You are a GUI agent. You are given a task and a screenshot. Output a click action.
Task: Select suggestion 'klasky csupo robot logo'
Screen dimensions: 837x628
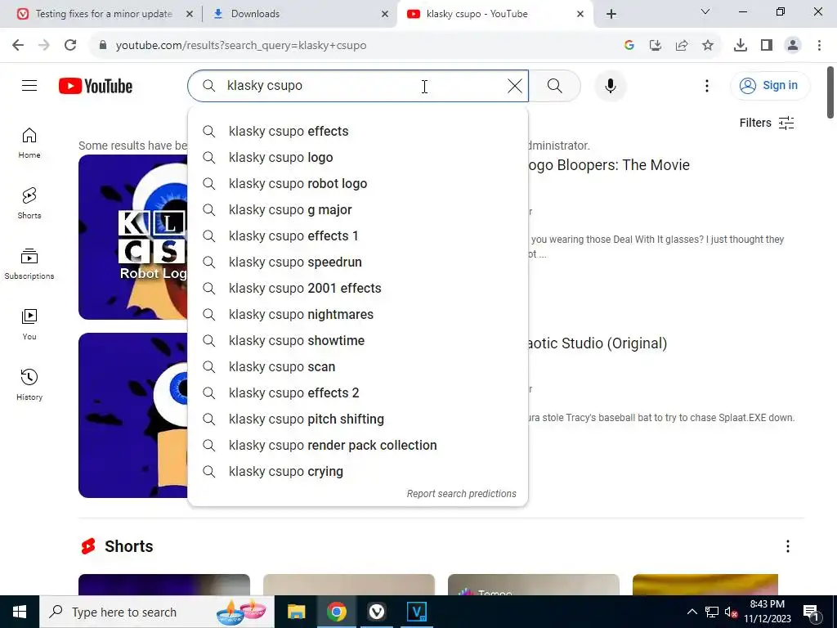[358, 183]
